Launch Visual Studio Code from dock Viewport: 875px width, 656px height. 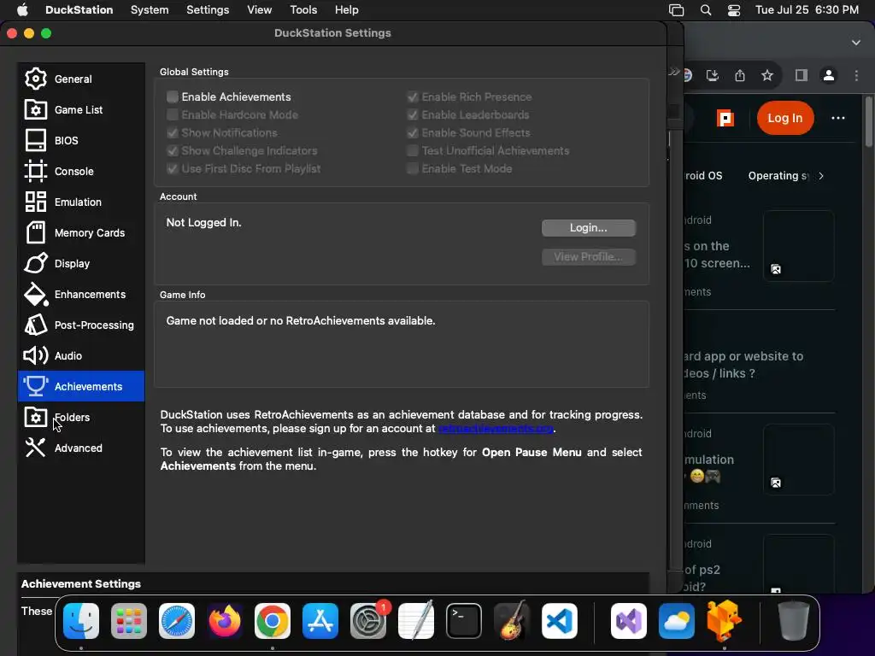pyautogui.click(x=560, y=621)
